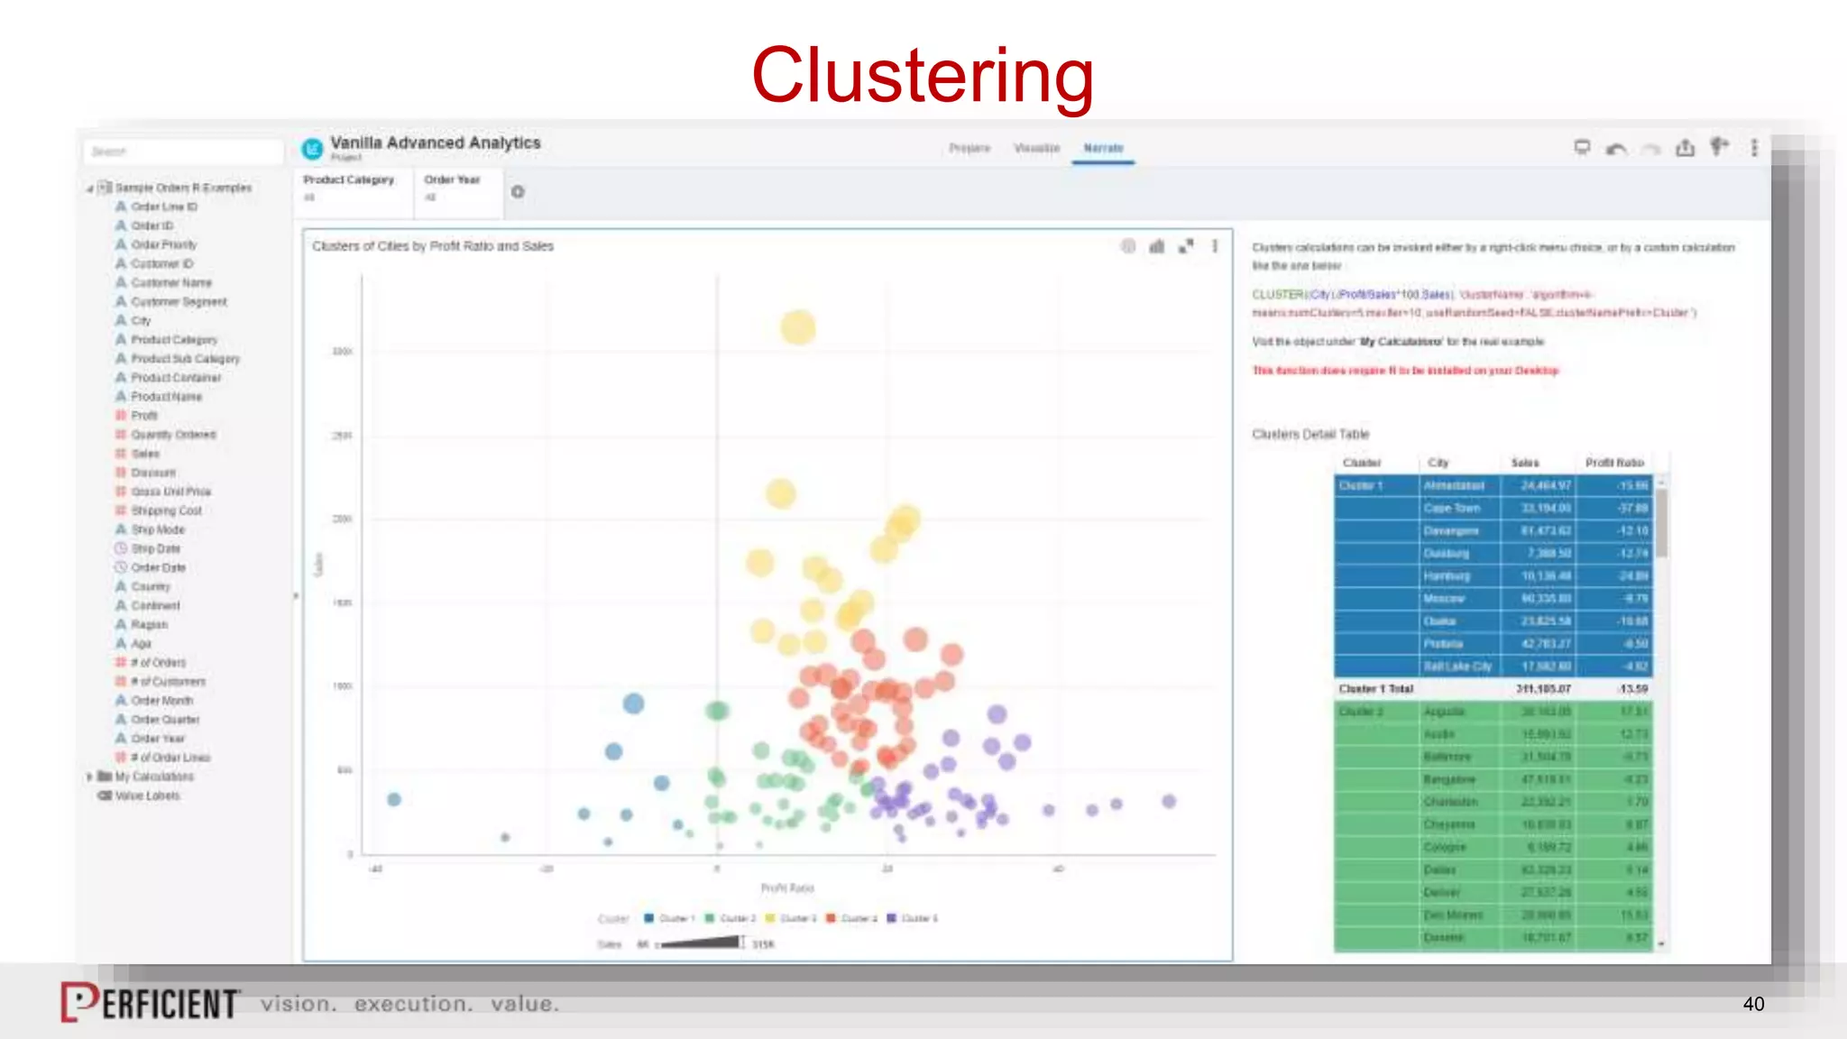Click the Value Labels icon
1847x1039 pixels.
click(x=105, y=795)
